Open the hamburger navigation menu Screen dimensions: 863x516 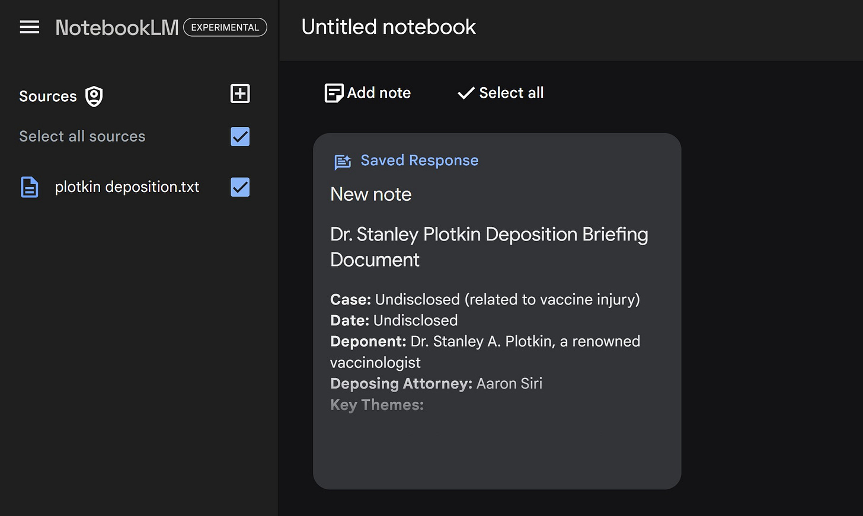[29, 27]
